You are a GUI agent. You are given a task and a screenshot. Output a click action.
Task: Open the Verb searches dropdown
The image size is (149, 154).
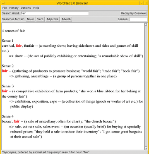(x=40, y=19)
